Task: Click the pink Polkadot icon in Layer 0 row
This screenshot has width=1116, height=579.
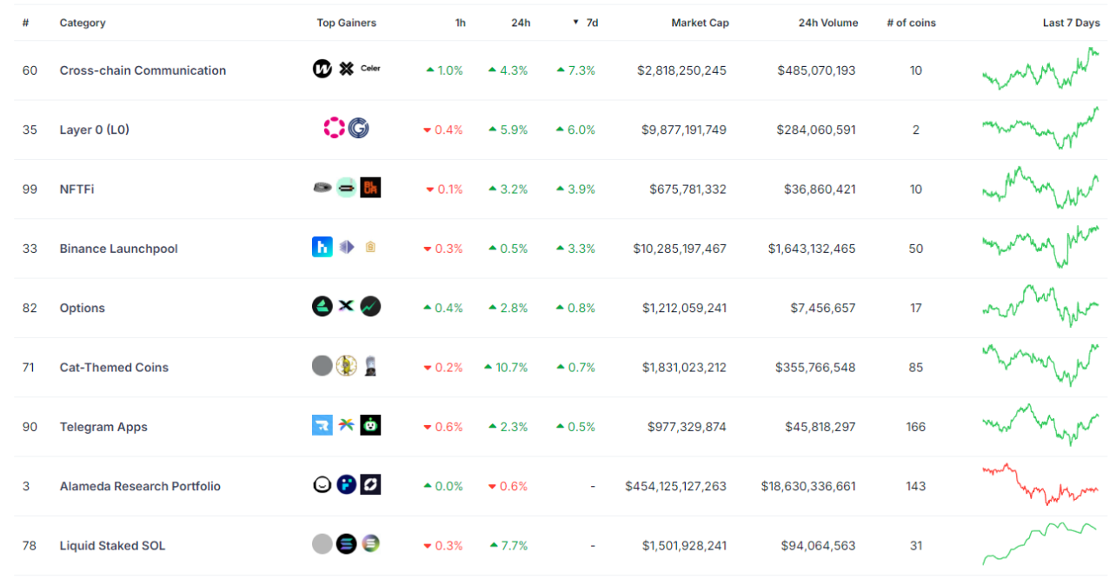Action: point(334,129)
